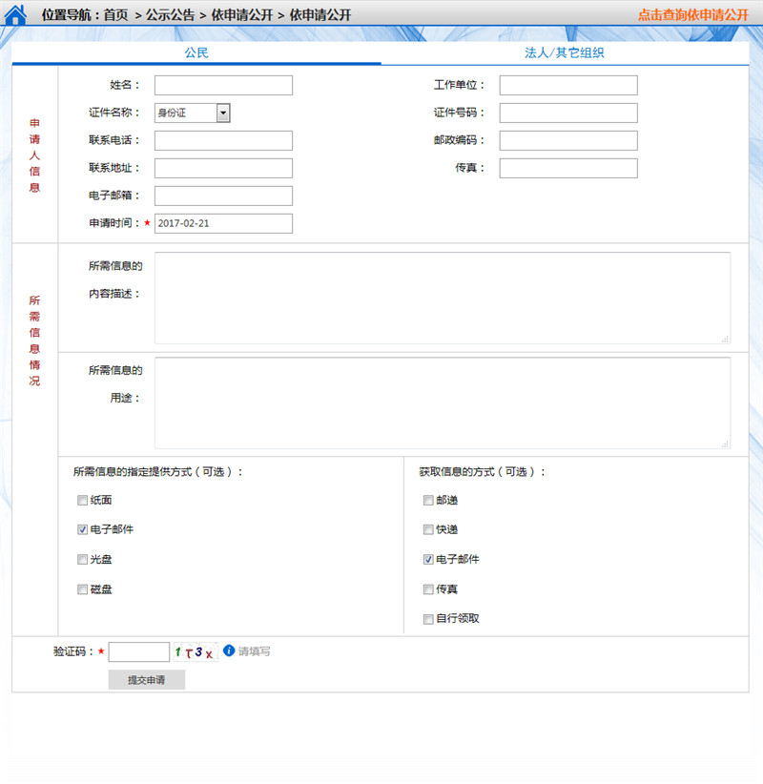Click the 所需信息的内容描述 text area
The image size is (763, 784).
[443, 298]
